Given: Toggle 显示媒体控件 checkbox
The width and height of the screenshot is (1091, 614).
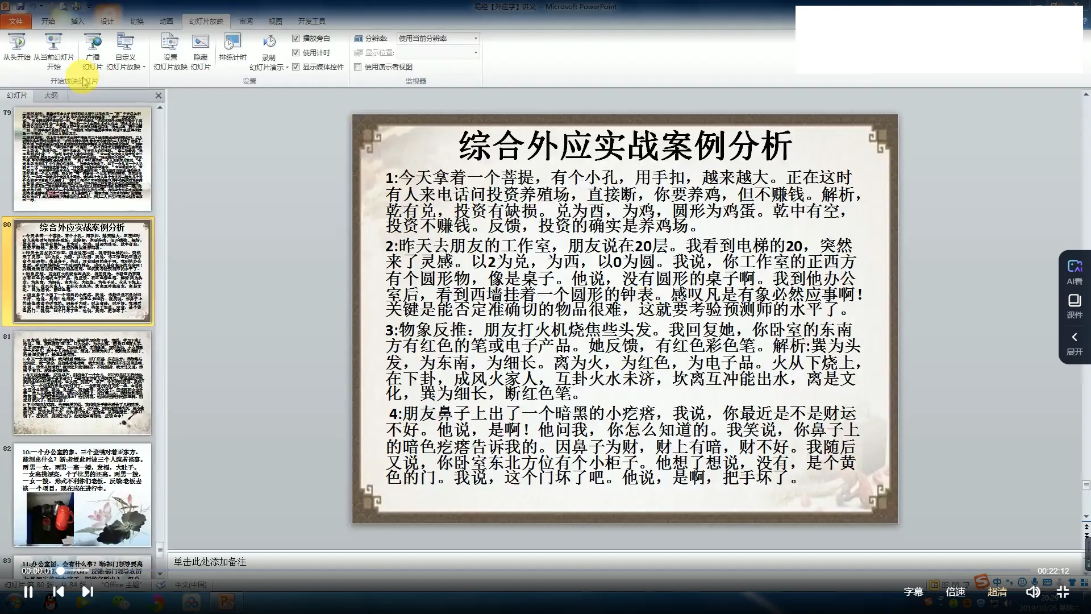Looking at the screenshot, I should 295,67.
